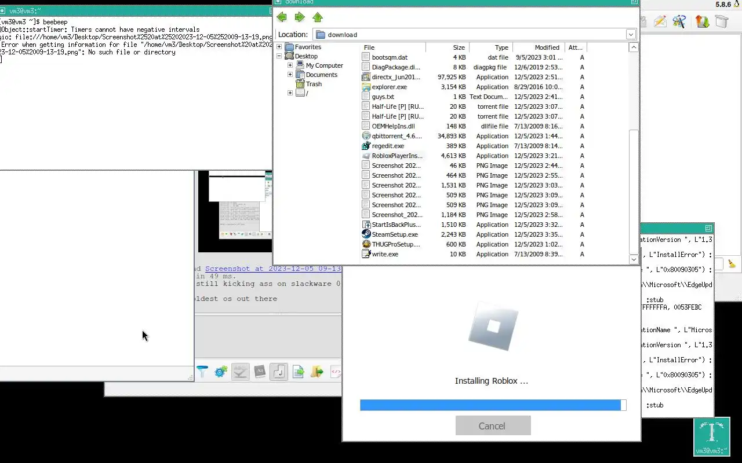Select the 1,184 KB Screenshot_202 PNG row
Screen dimensions: 742x463
[474, 215]
